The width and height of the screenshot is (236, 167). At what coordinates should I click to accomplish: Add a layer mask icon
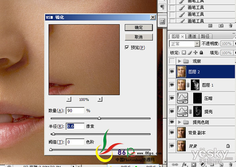pyautogui.click(x=194, y=164)
